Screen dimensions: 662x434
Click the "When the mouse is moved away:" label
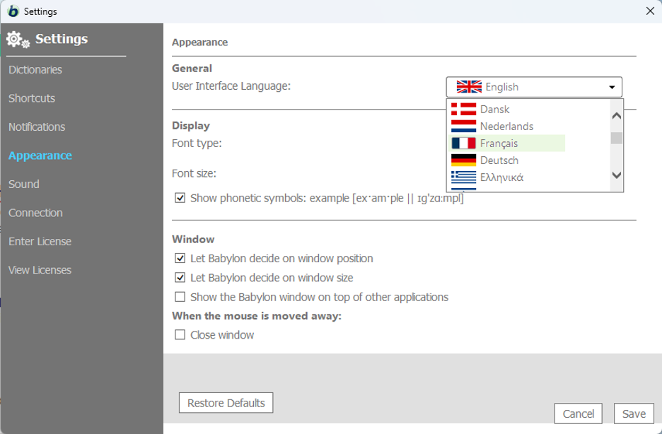pos(257,316)
